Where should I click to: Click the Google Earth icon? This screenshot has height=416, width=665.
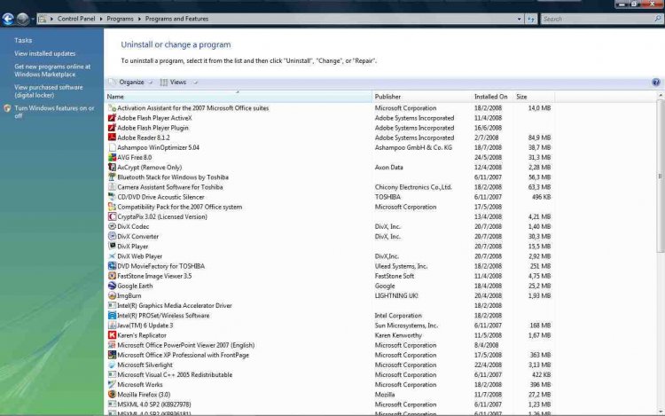(x=112, y=286)
